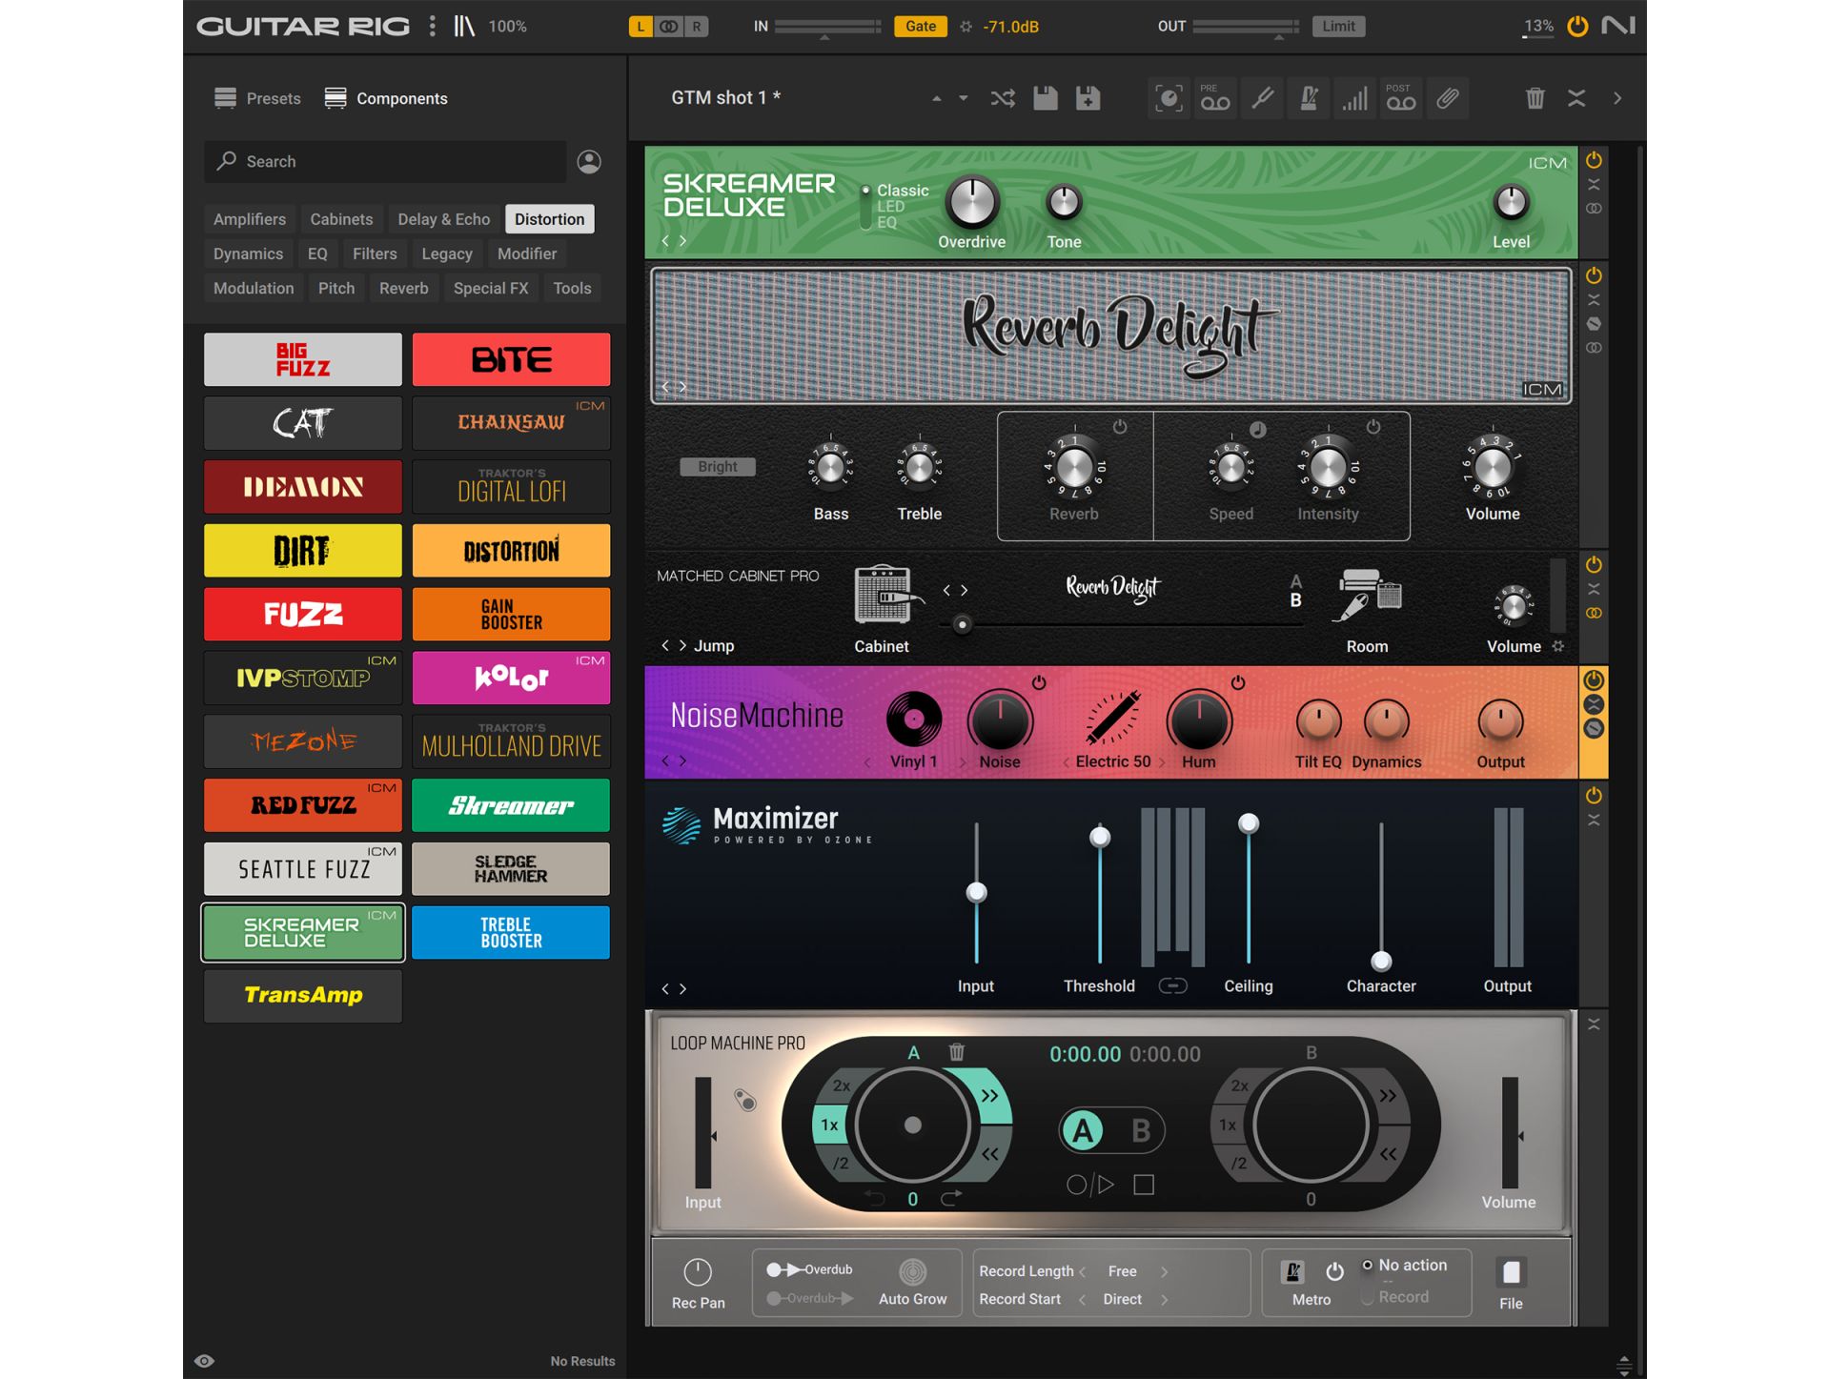
Task: Click the level meter bars toolbar icon
Action: click(x=1354, y=98)
